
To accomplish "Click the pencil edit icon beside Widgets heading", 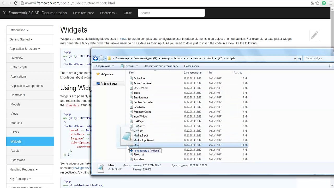I will (x=314, y=35).
